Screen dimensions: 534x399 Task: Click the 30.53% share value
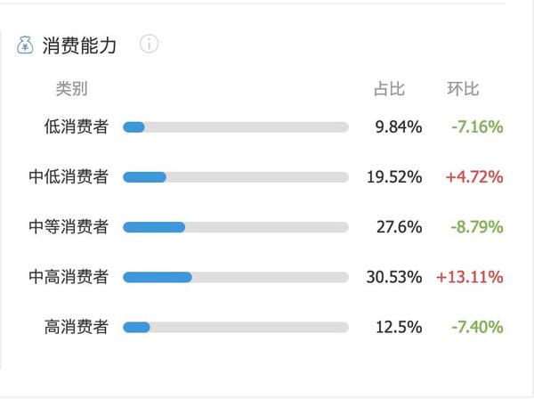pos(394,277)
